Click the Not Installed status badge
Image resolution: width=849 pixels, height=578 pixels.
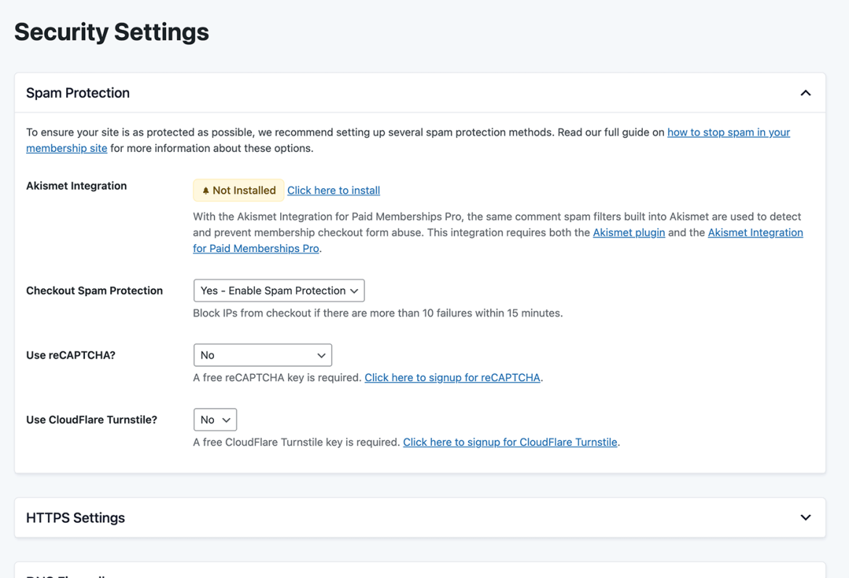239,191
